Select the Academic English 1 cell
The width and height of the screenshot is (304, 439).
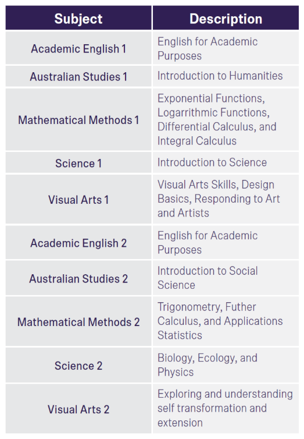78,48
